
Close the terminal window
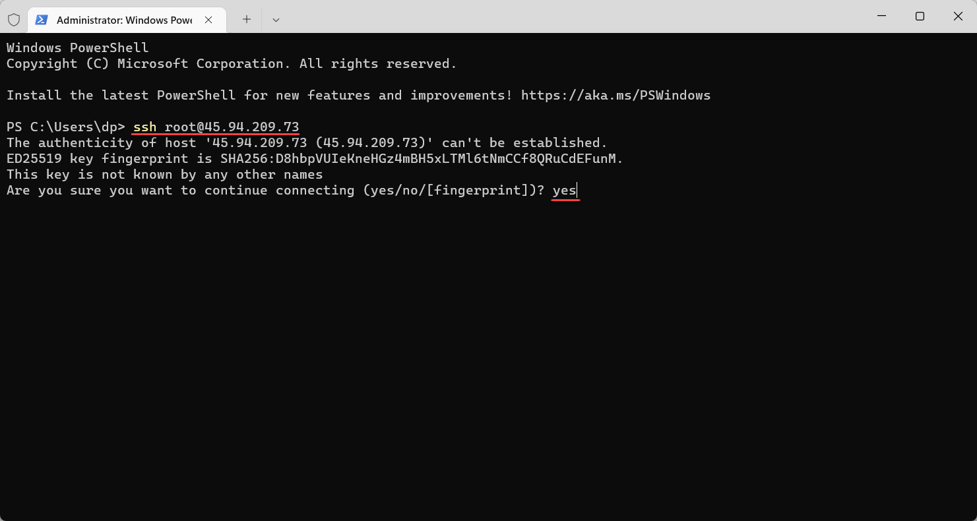pyautogui.click(x=958, y=16)
